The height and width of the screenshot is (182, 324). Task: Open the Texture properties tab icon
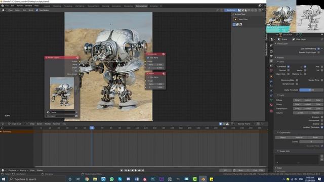click(x=271, y=111)
